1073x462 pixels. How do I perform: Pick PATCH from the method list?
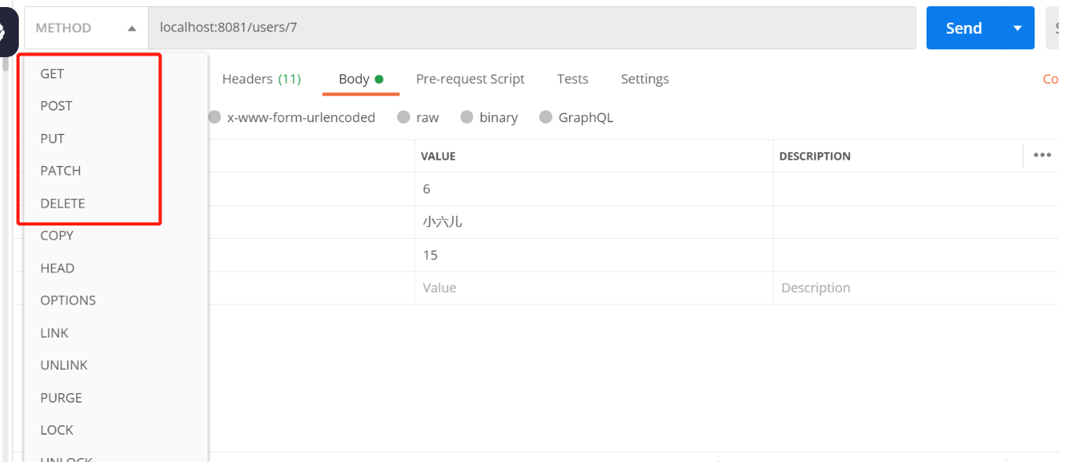[60, 171]
